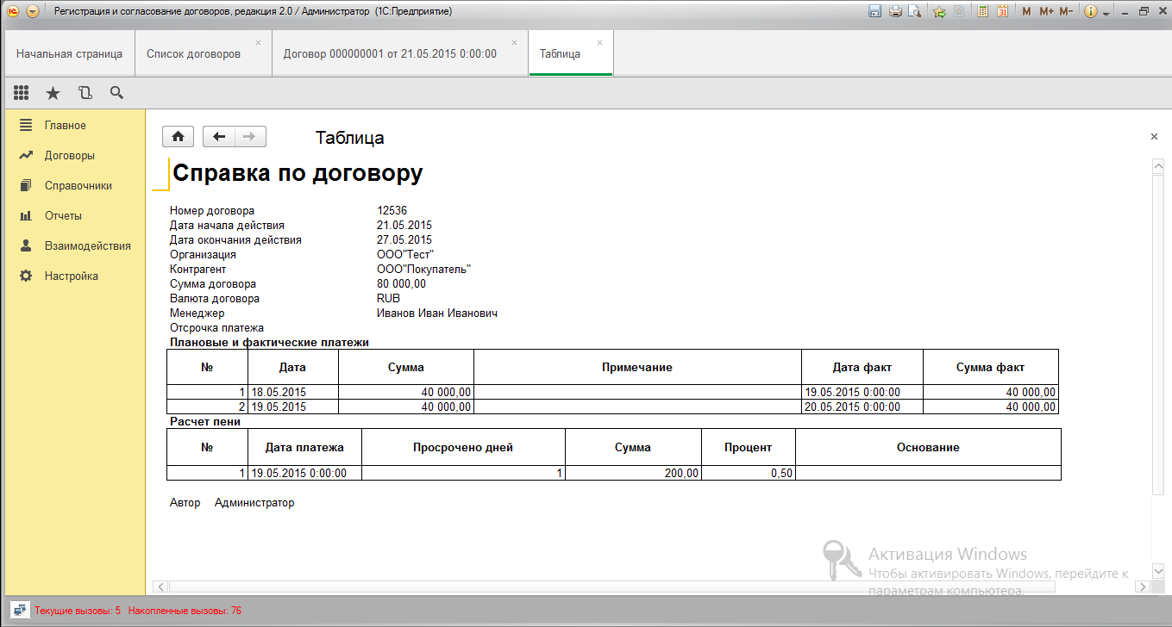The height and width of the screenshot is (627, 1172).
Task: Click the horizontal scrollbar left arrow
Action: click(160, 587)
